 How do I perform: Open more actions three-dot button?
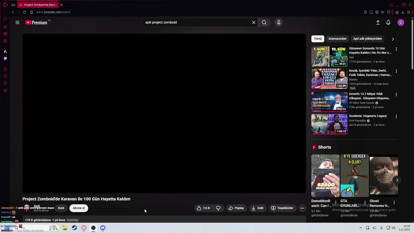(x=302, y=208)
